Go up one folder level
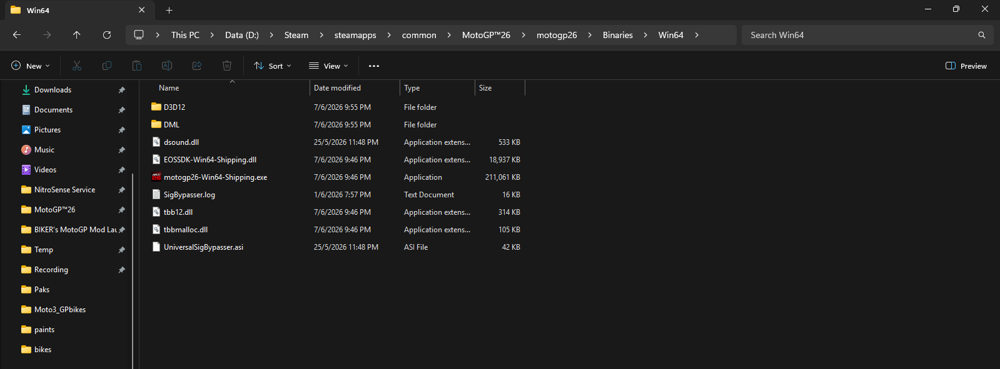 [x=77, y=35]
